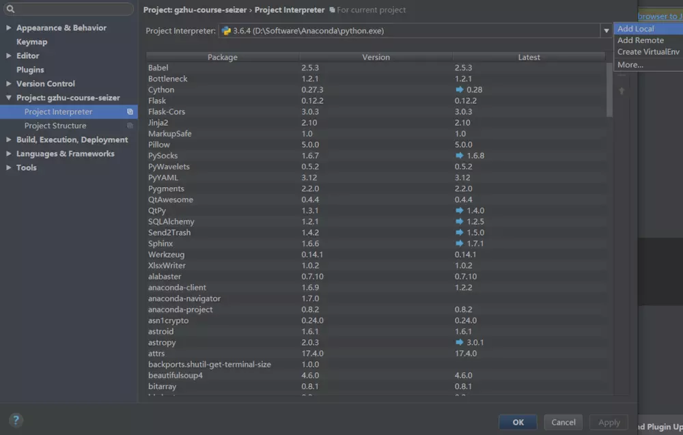Click the Cancel button
This screenshot has height=435, width=683.
click(563, 423)
